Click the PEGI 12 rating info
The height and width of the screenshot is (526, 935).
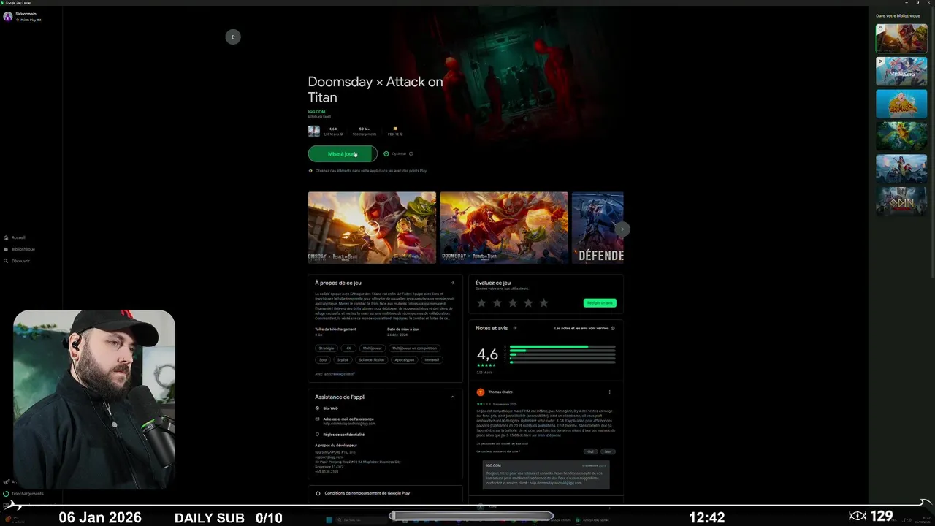395,131
